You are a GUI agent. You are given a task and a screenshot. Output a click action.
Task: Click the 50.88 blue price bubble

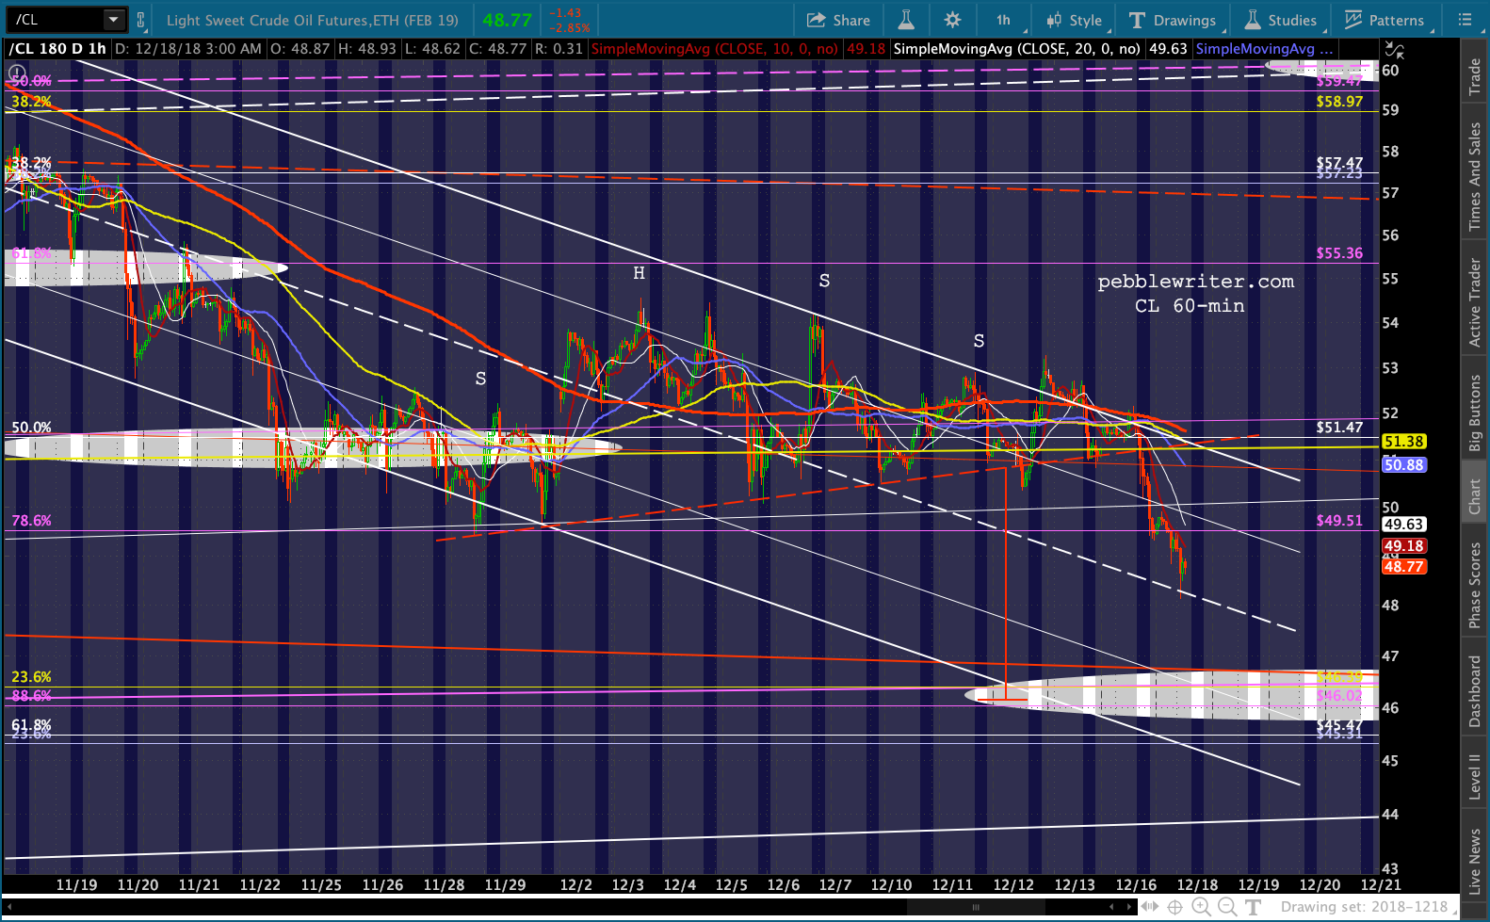coord(1403,465)
